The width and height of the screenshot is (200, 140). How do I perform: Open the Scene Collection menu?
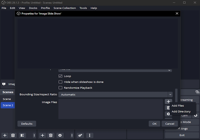[x=64, y=8]
